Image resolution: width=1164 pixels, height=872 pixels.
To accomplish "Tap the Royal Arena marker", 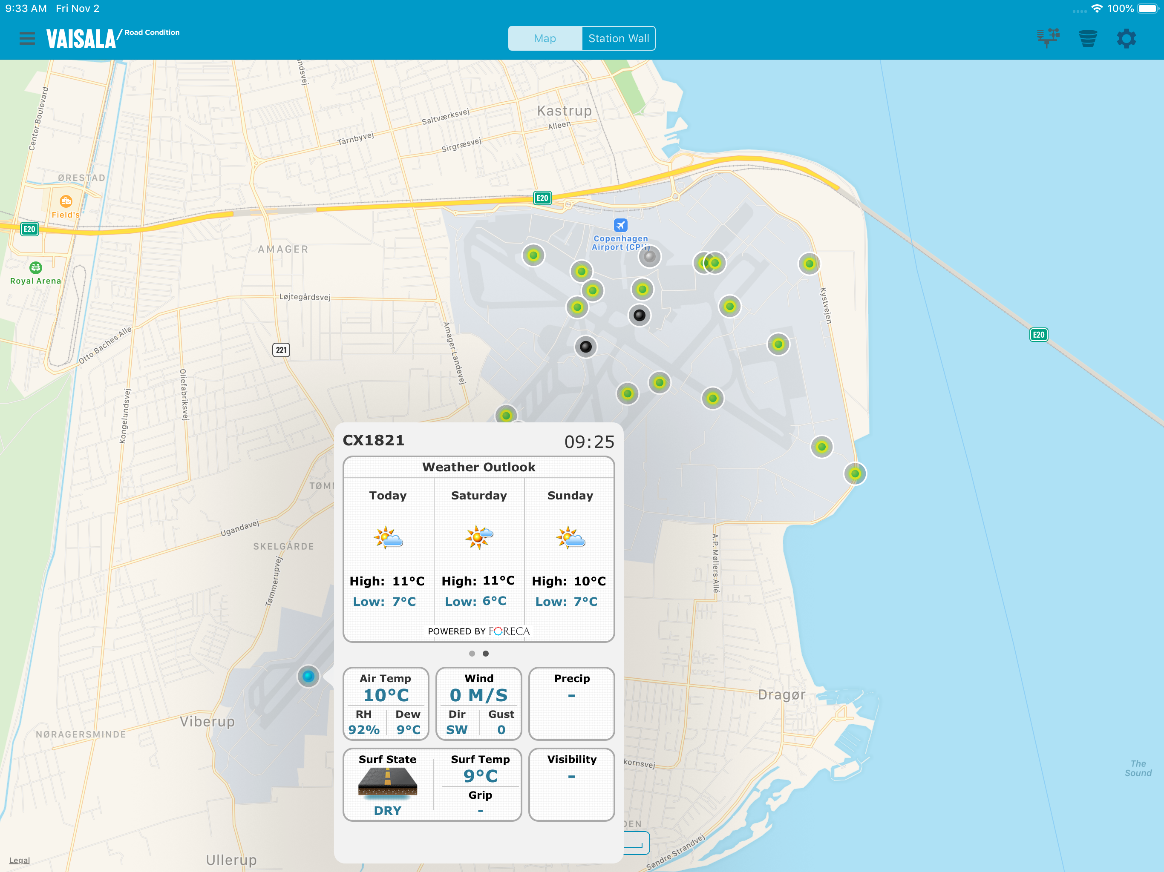I will tap(35, 268).
